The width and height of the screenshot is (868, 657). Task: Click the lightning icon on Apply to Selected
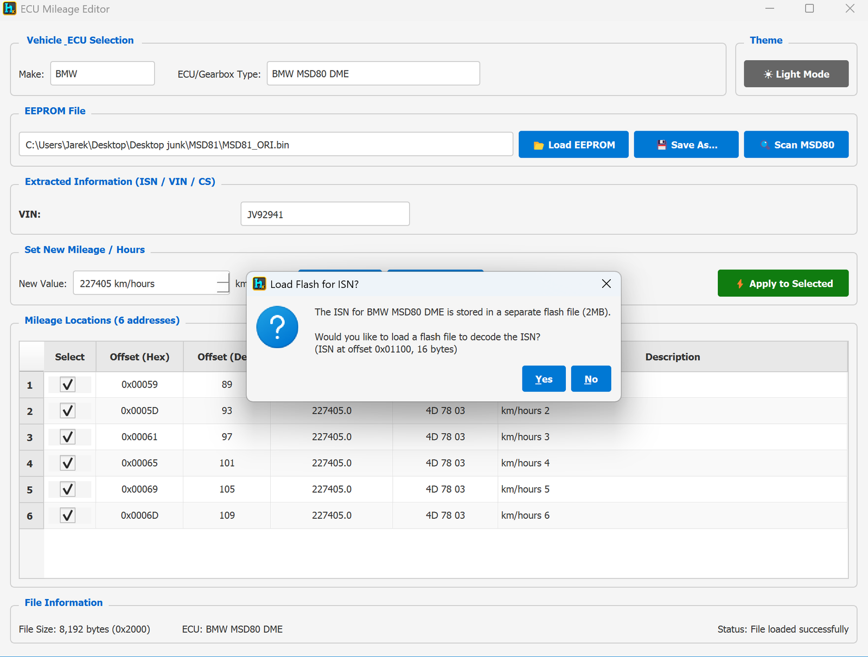pyautogui.click(x=740, y=284)
